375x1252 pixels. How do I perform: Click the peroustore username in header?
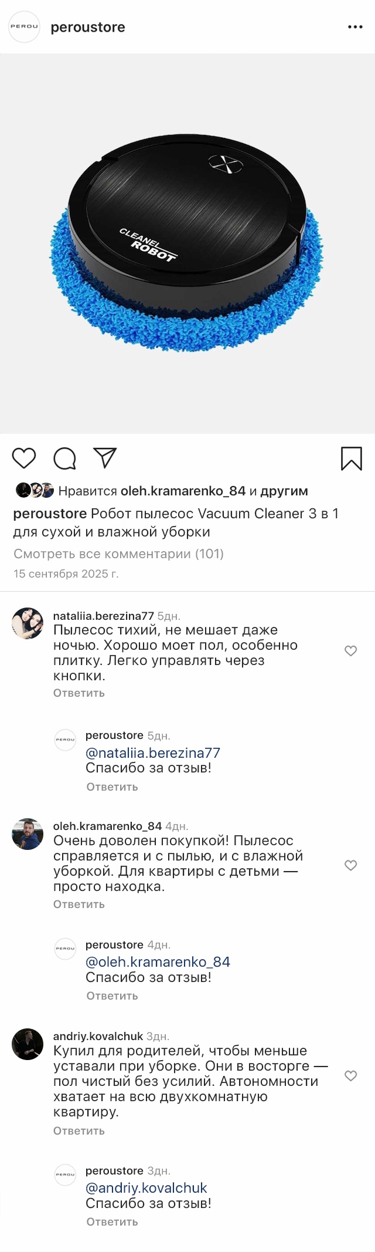pos(88,28)
